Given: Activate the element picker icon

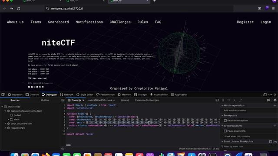Looking at the screenshot, I should (x=3, y=94).
